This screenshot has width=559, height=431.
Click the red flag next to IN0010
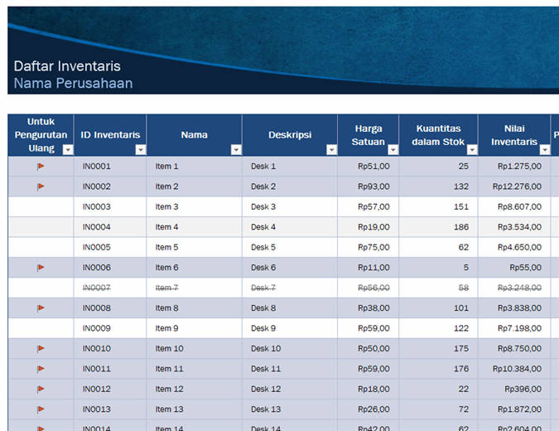41,349
